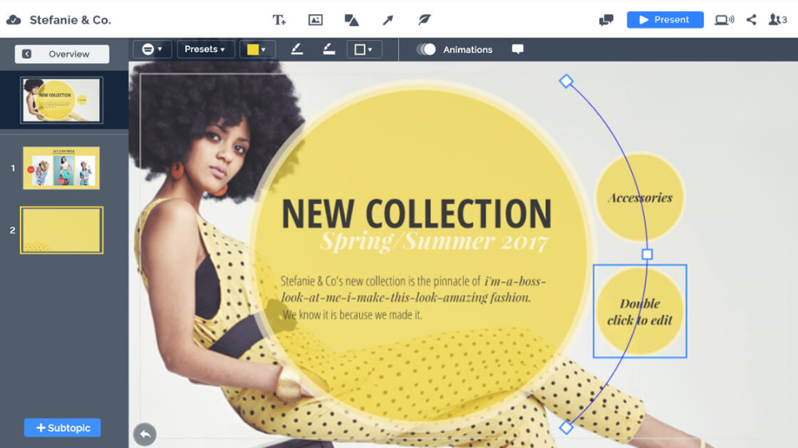Select slide 1 Accessories thumbnail

tap(61, 168)
